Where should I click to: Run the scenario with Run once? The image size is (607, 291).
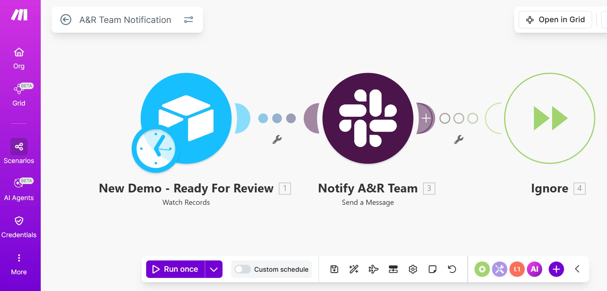176,269
